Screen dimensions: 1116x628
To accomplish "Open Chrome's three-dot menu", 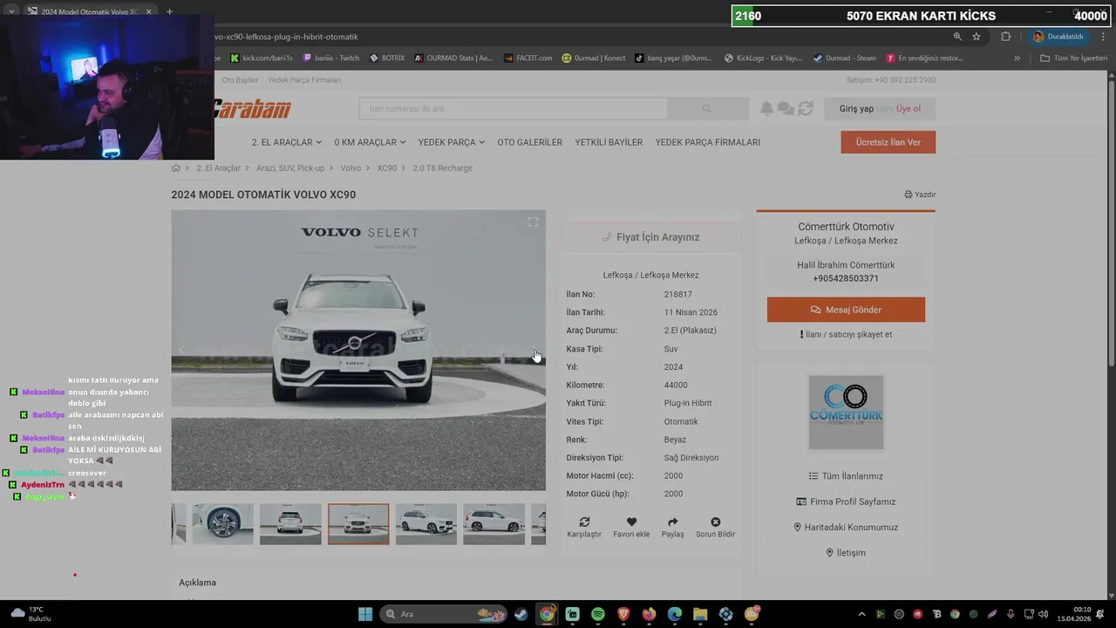I will click(x=1104, y=37).
